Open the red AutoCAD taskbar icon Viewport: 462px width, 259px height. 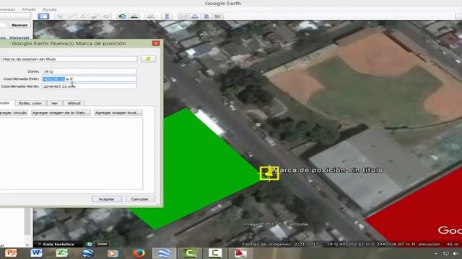[240, 253]
